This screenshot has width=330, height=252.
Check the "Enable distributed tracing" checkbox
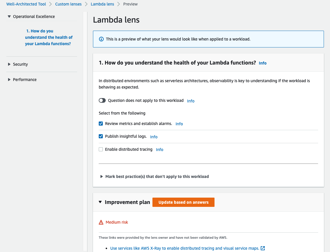click(x=101, y=149)
